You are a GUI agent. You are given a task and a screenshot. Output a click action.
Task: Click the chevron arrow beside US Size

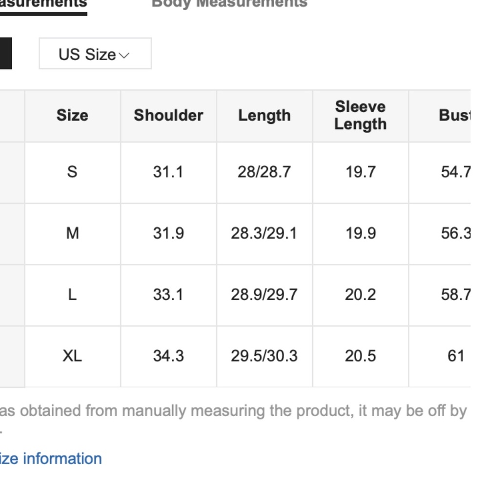(x=124, y=55)
